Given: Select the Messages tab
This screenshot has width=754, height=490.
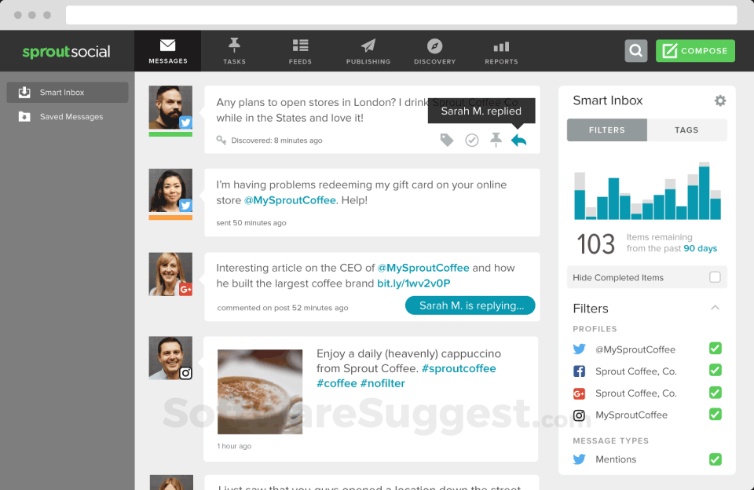Looking at the screenshot, I should [x=168, y=49].
